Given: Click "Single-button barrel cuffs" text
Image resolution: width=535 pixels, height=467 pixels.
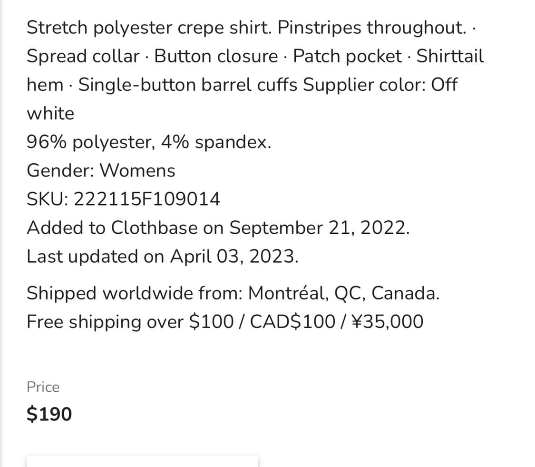Looking at the screenshot, I should (188, 85).
